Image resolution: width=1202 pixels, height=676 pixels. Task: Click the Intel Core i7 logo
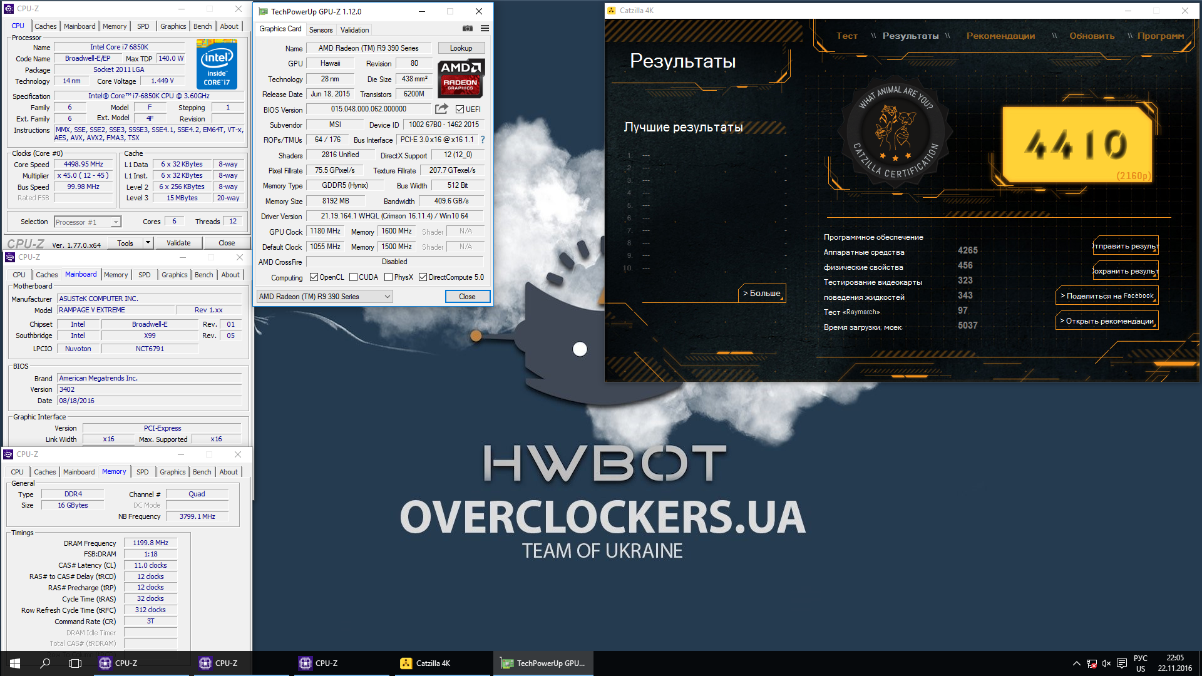click(x=217, y=63)
